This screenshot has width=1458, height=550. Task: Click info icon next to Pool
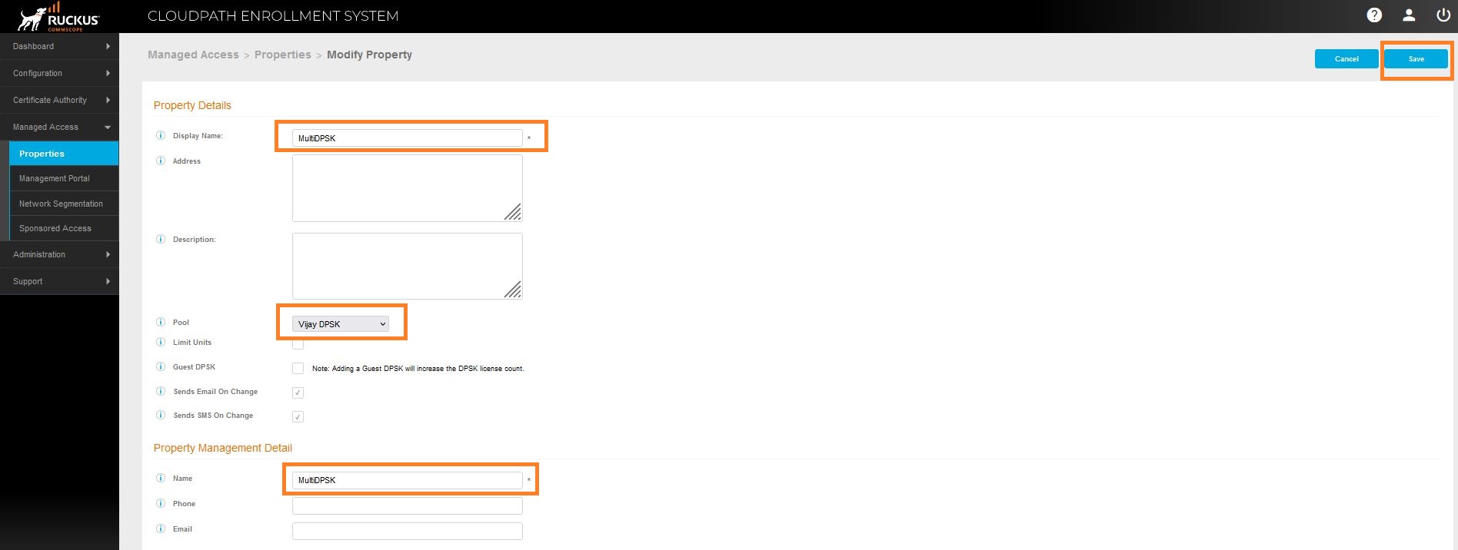pos(161,322)
